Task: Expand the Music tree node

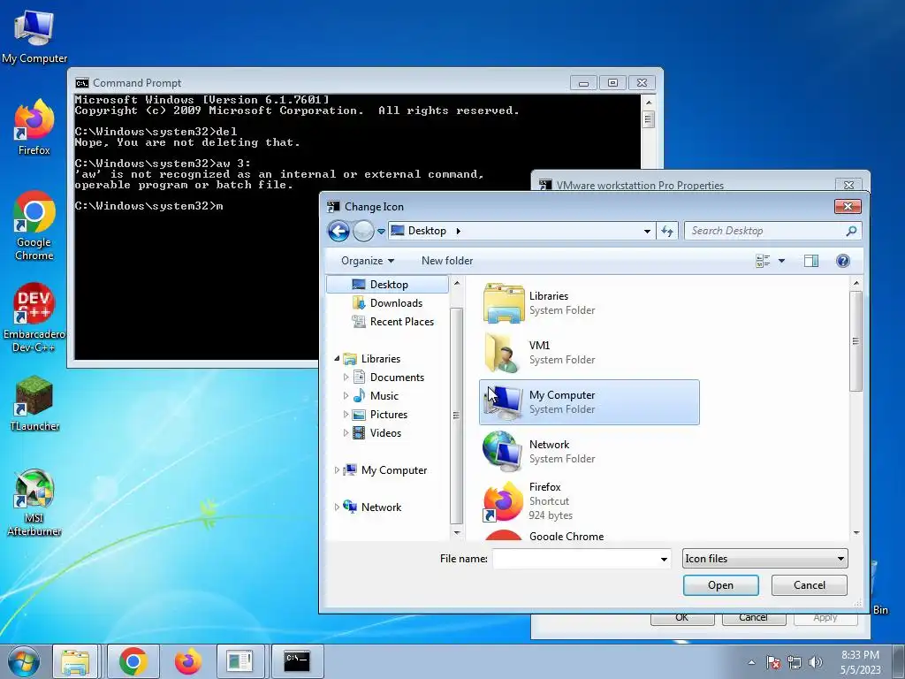Action: (x=346, y=396)
